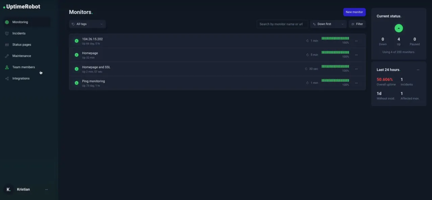This screenshot has height=200, width=432.
Task: Click the green status icon for Homepage monitor
Action: click(x=77, y=55)
